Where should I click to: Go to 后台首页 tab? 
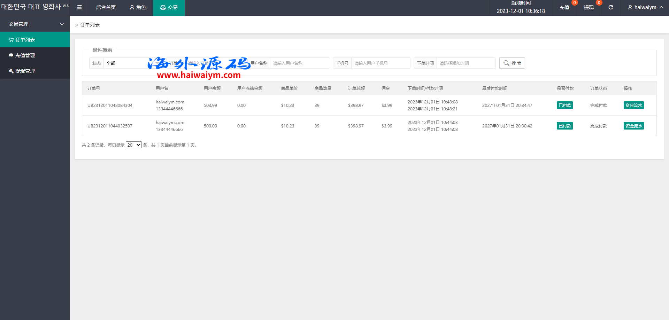point(106,7)
